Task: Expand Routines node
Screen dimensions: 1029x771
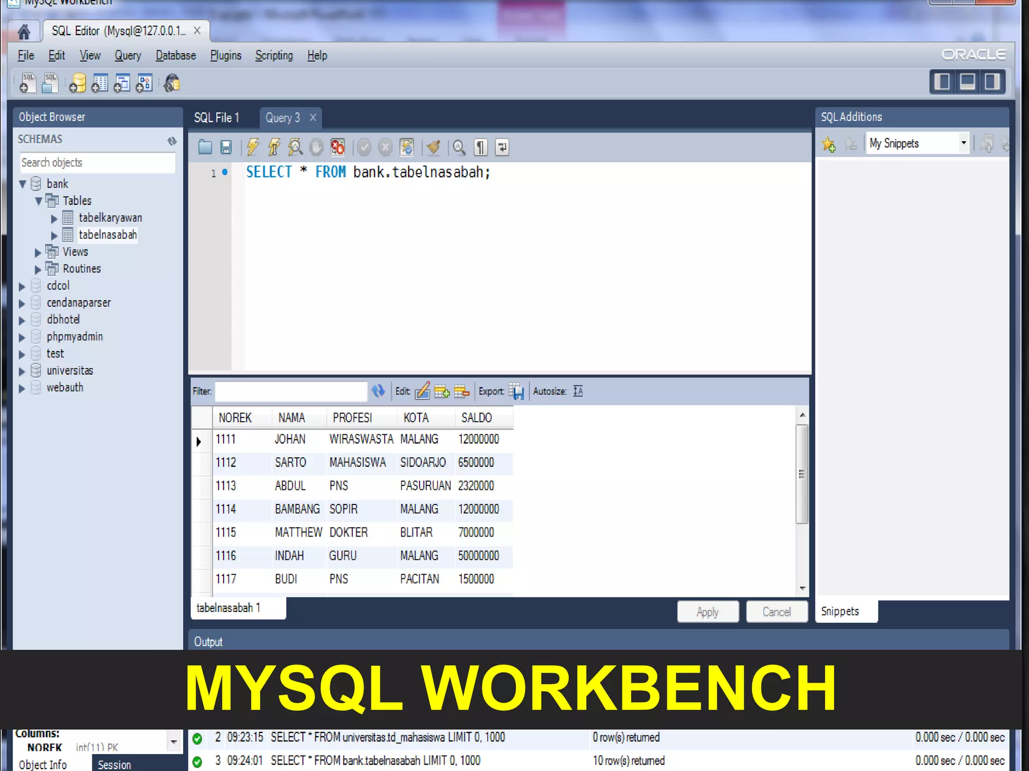Action: pos(38,270)
